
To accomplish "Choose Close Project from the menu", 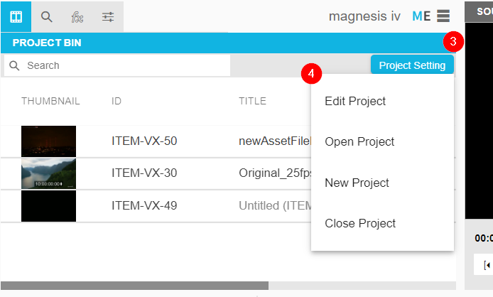I will [x=360, y=223].
